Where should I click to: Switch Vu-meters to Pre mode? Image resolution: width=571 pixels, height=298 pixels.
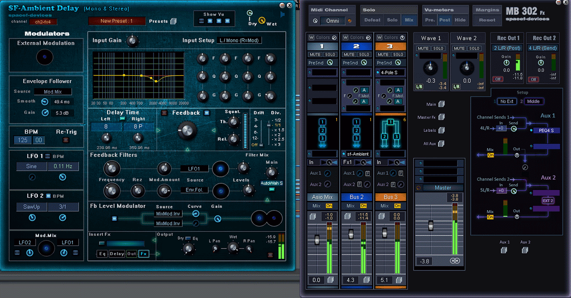point(430,20)
